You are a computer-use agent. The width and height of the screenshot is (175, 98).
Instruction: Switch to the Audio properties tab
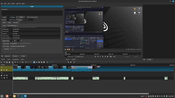[x=10, y=23]
